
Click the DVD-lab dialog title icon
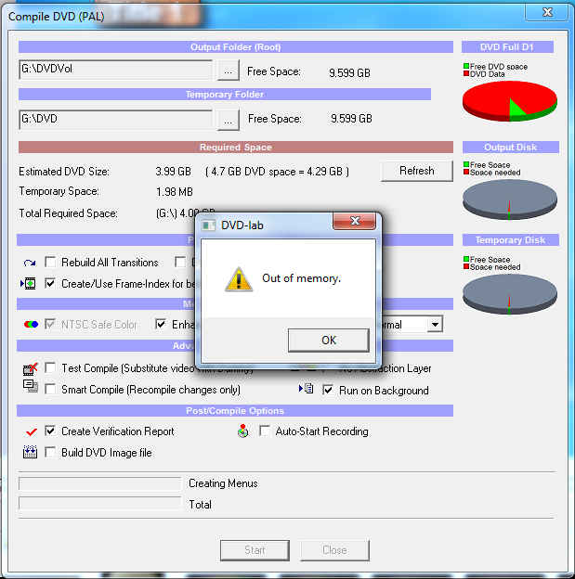pos(209,225)
